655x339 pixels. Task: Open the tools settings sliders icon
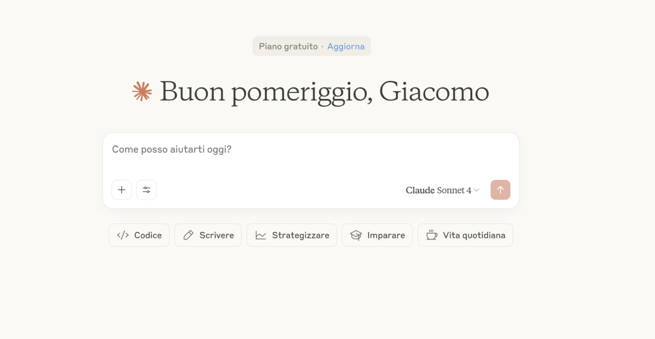(x=146, y=190)
